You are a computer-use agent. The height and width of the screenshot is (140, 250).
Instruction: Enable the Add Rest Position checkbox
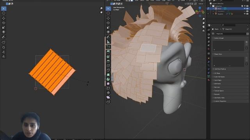214,69
